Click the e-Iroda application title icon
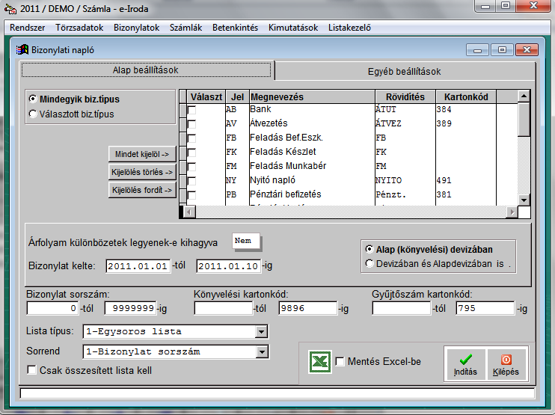Screen dimensions: 555x415 [10, 7]
